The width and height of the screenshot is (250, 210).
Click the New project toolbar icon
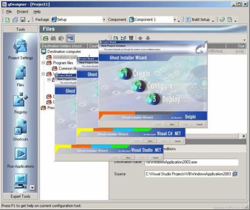pyautogui.click(x=7, y=20)
